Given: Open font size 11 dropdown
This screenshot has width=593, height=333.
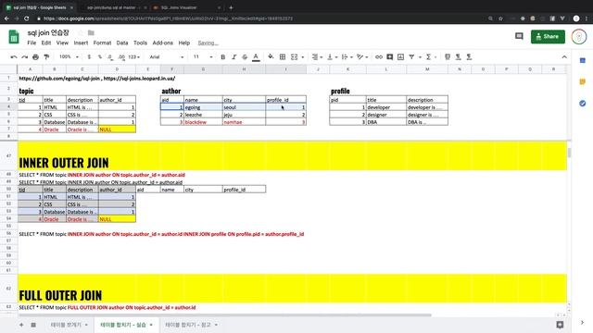Looking at the screenshot, I should (203, 57).
